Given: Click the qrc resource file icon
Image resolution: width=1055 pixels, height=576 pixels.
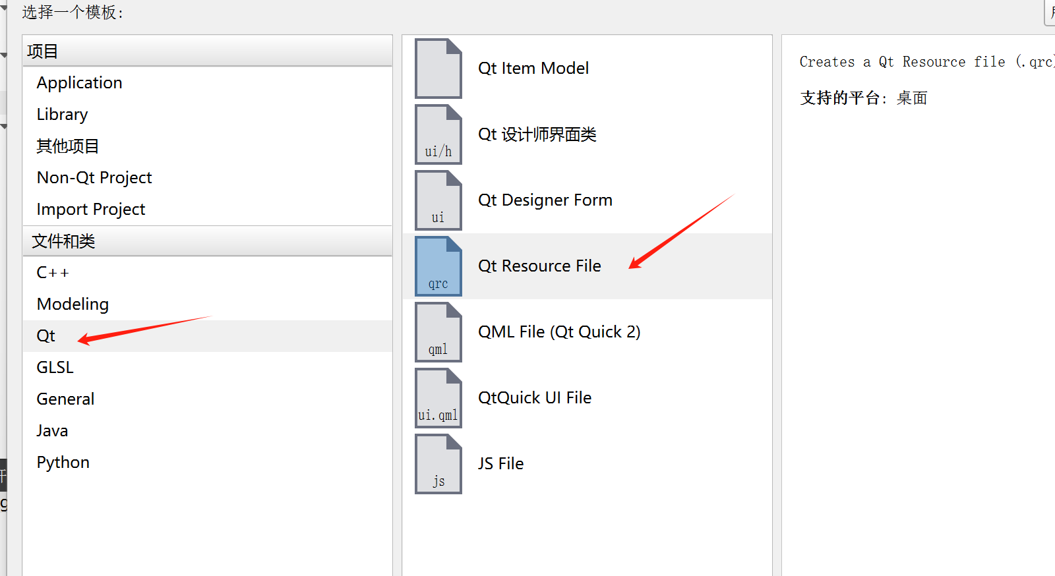Looking at the screenshot, I should pos(438,266).
